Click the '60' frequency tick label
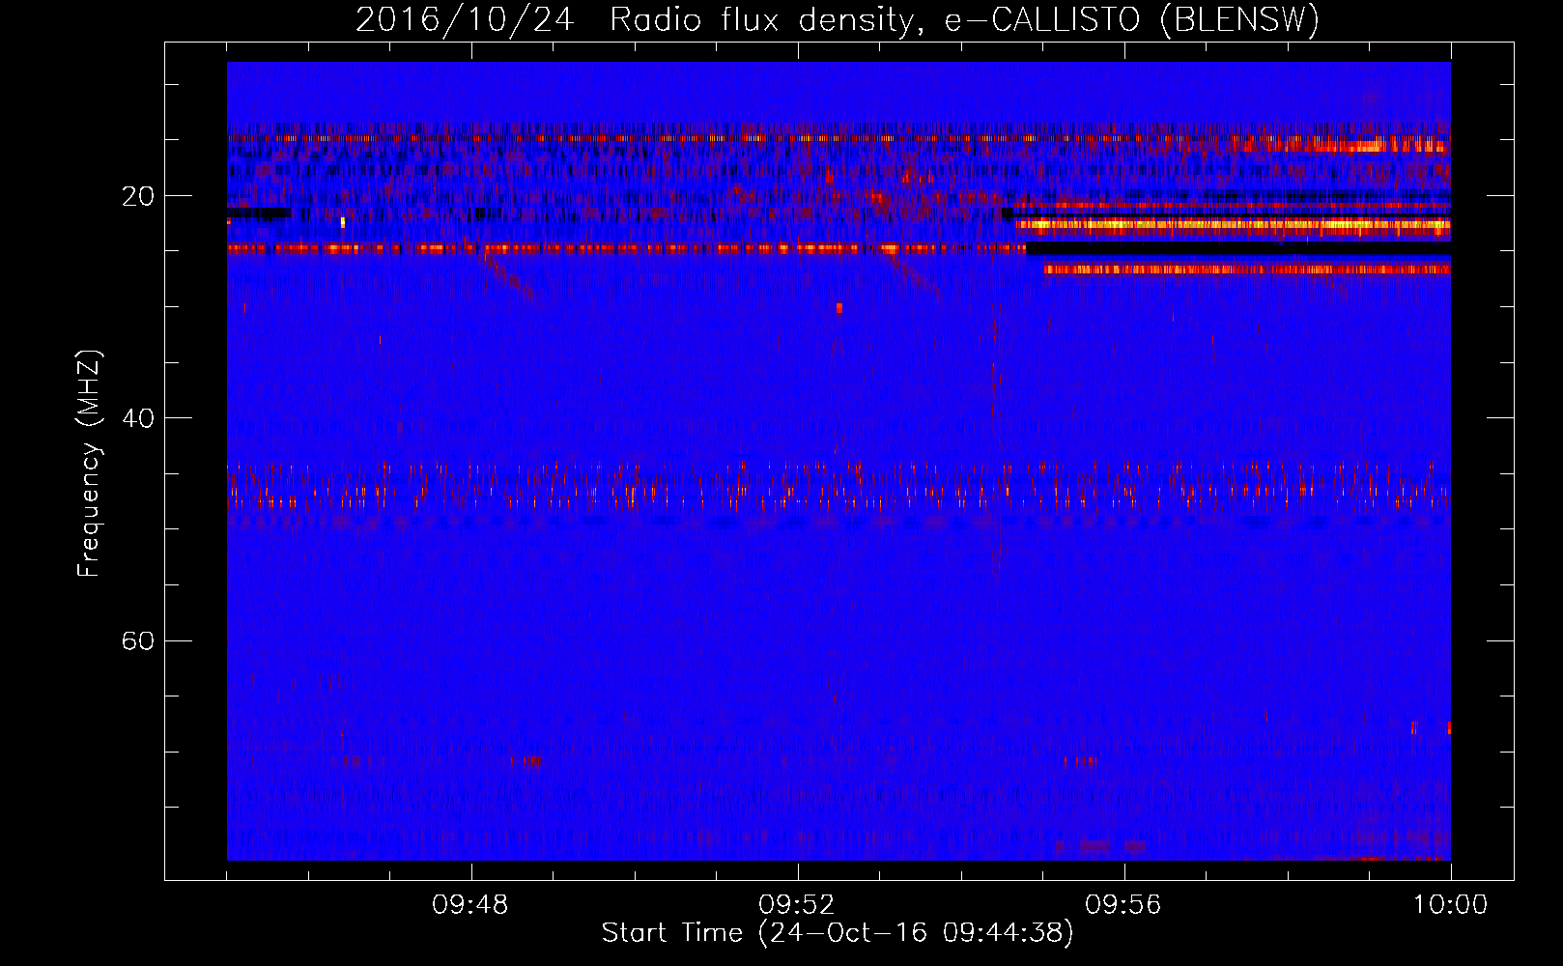The image size is (1563, 966). pos(138,640)
